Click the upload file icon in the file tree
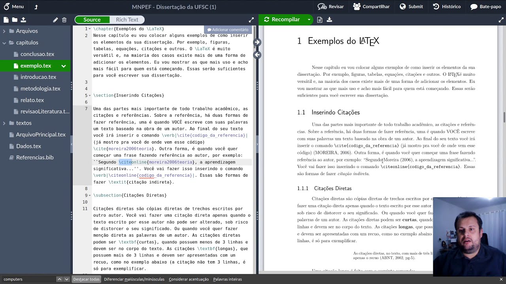This screenshot has width=506, height=284. [x=23, y=20]
